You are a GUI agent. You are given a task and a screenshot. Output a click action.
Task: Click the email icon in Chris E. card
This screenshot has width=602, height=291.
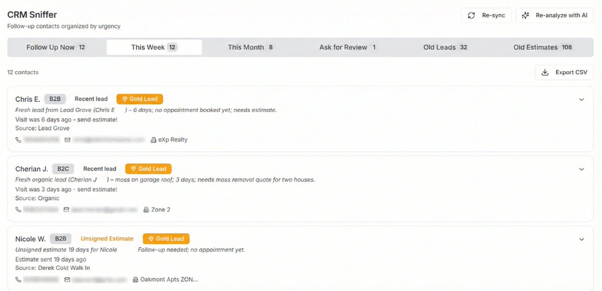pos(67,140)
